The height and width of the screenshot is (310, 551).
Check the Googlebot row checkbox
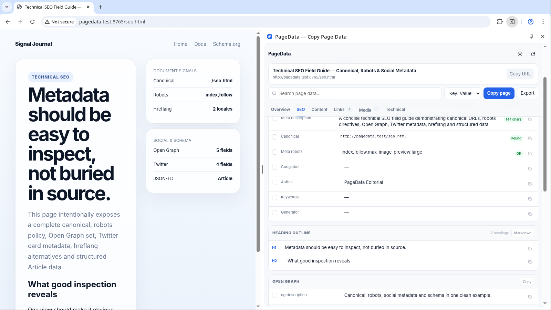[275, 167]
